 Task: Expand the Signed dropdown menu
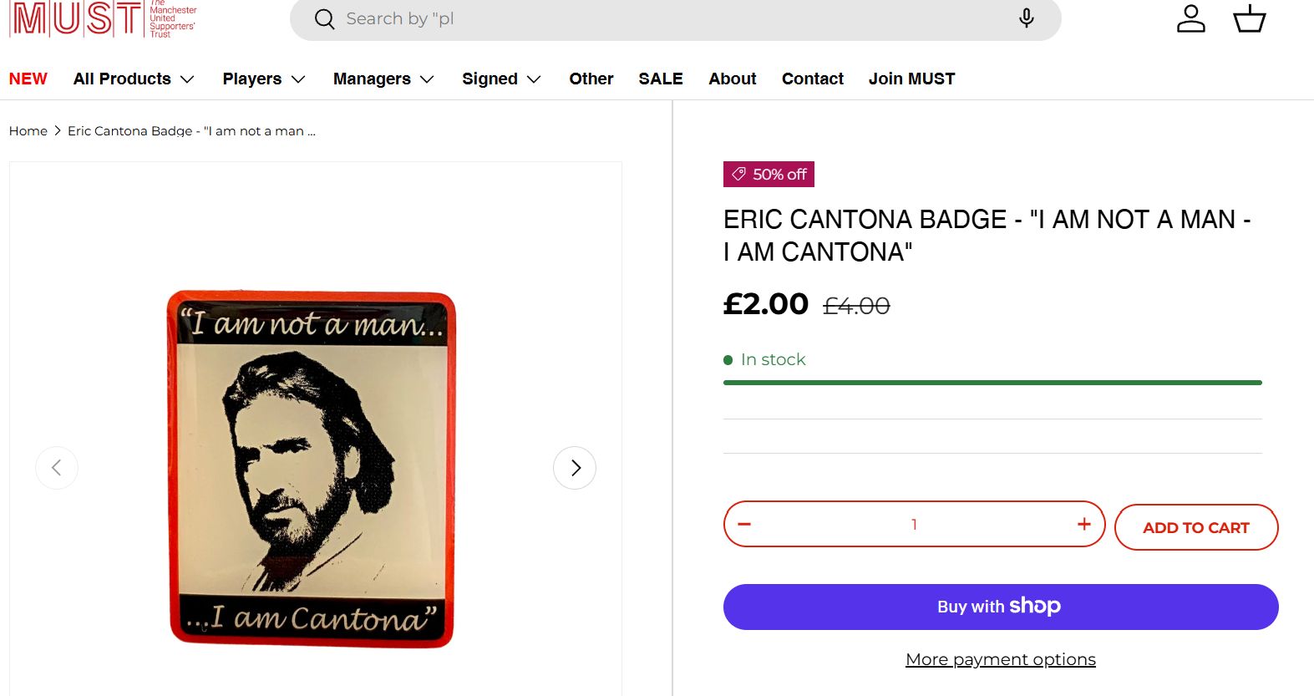point(501,79)
